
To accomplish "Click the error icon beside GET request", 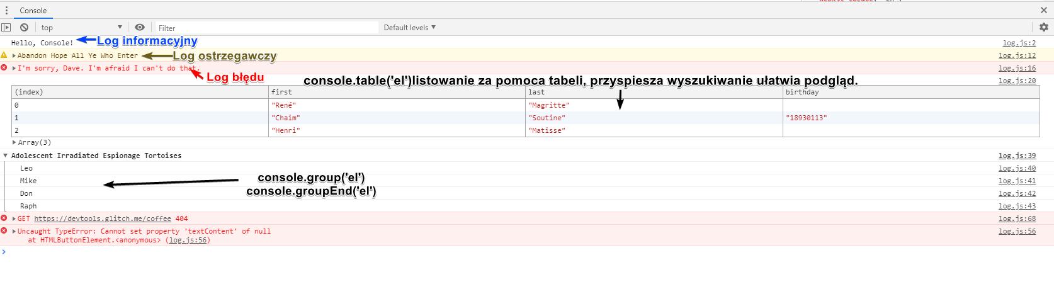I will 4,218.
